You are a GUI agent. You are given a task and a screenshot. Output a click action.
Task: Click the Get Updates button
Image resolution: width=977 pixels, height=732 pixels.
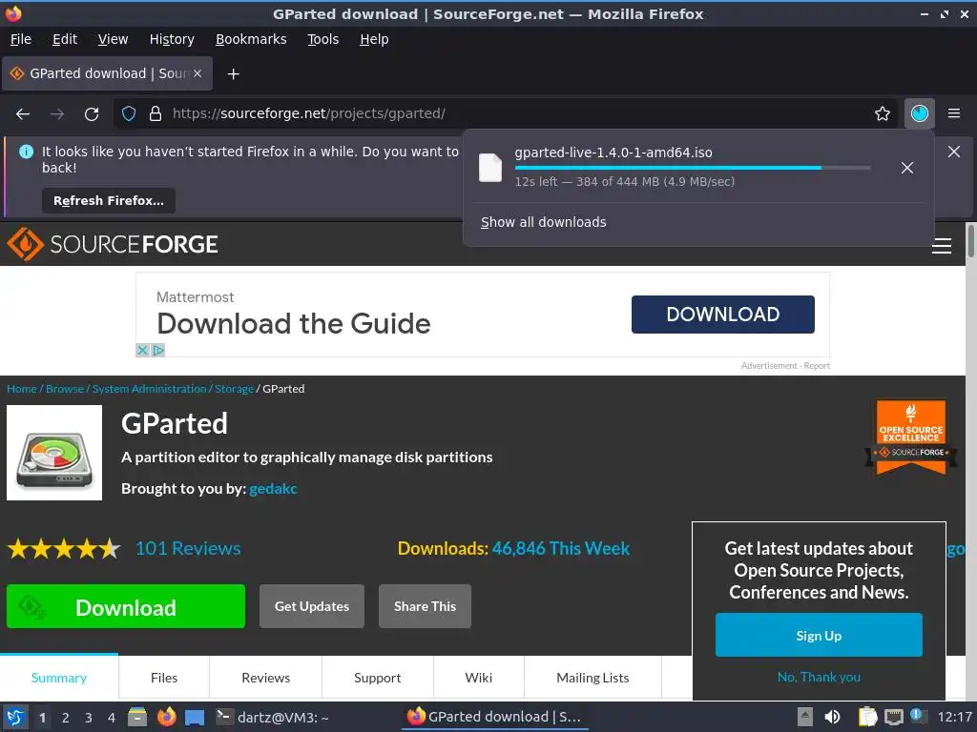312,606
